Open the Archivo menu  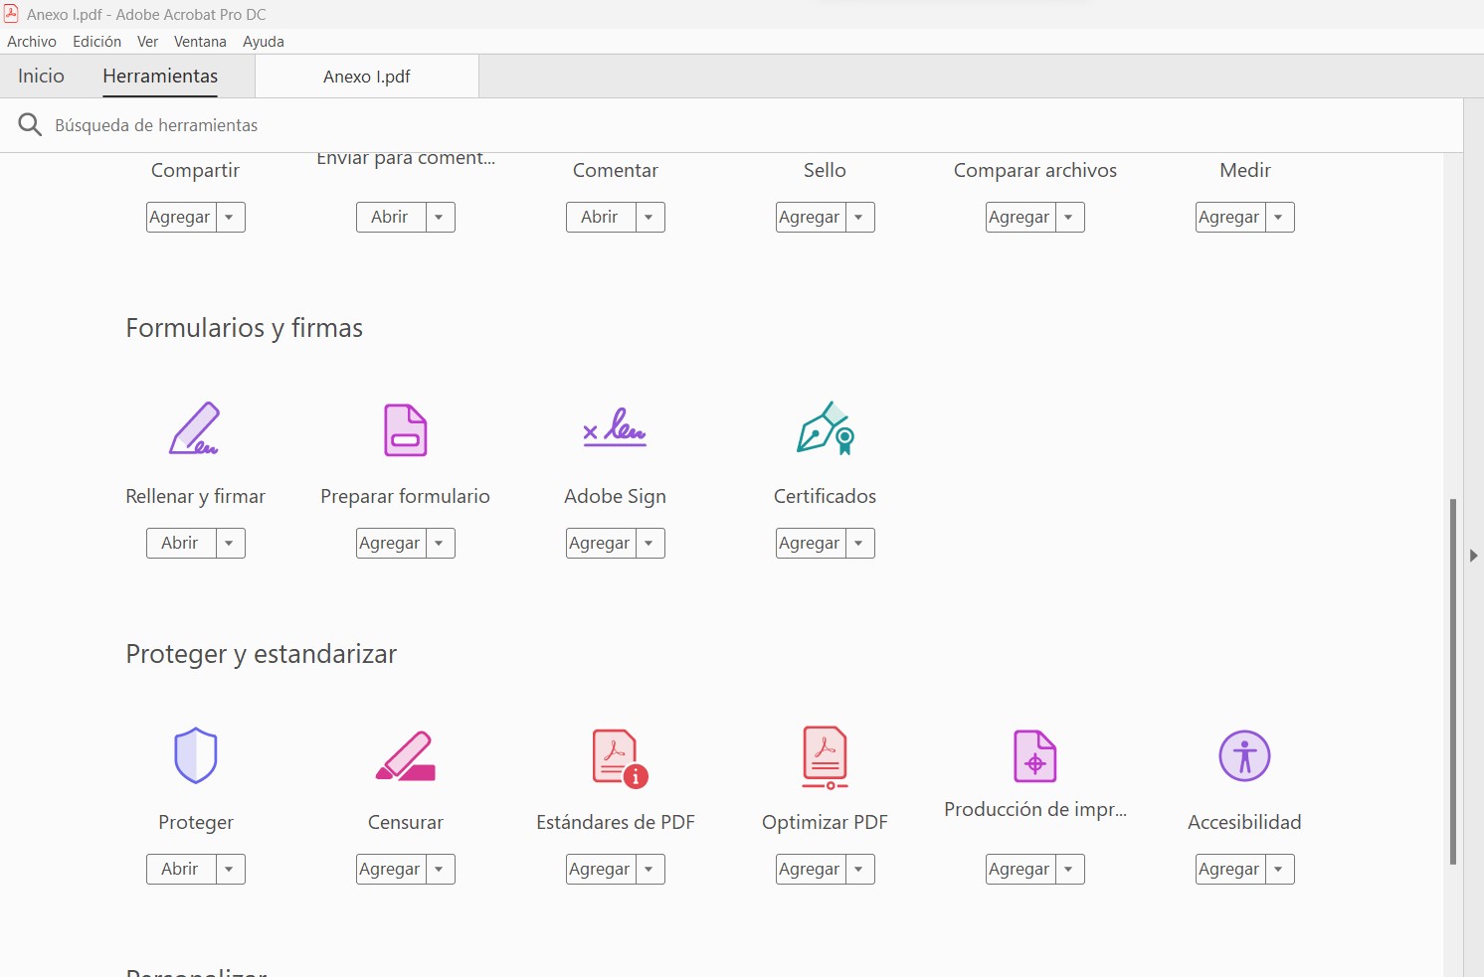32,42
